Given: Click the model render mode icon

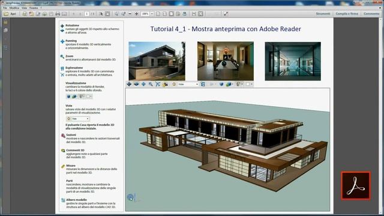Looking at the screenshot, I should click(x=228, y=84).
